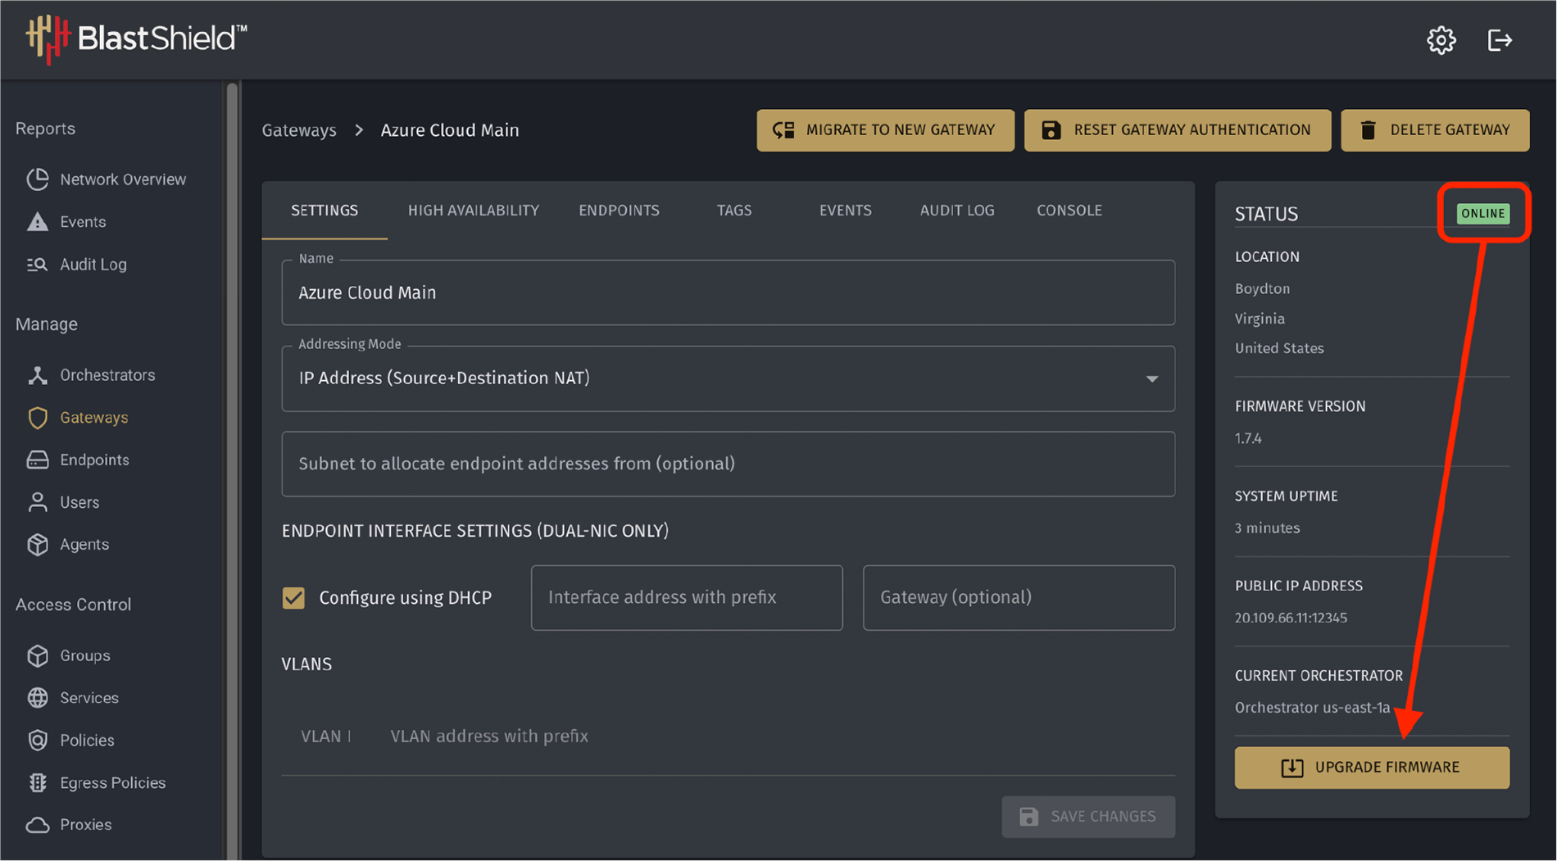
Task: Click the save icon on Reset Authentication button
Action: (x=1051, y=130)
